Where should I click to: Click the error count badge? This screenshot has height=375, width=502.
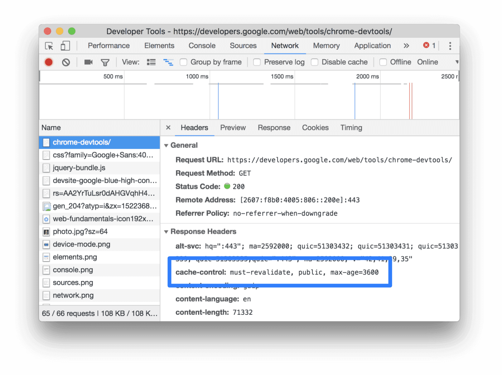(429, 46)
